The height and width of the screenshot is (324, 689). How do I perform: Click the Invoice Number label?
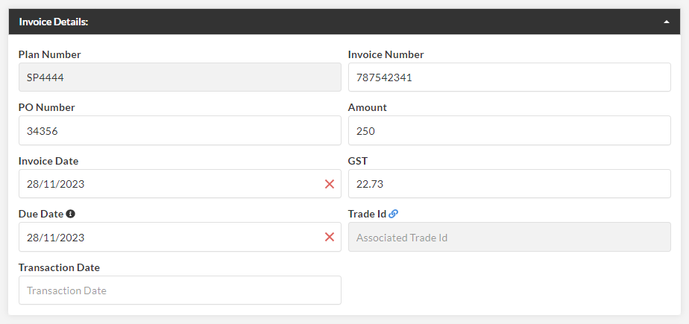click(x=386, y=54)
